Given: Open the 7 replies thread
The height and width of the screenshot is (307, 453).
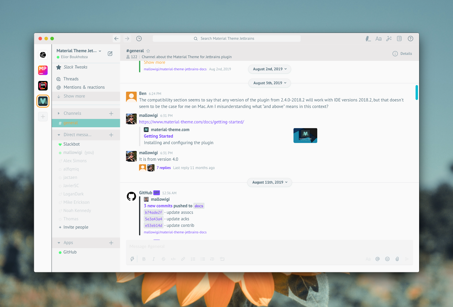Looking at the screenshot, I should point(164,168).
